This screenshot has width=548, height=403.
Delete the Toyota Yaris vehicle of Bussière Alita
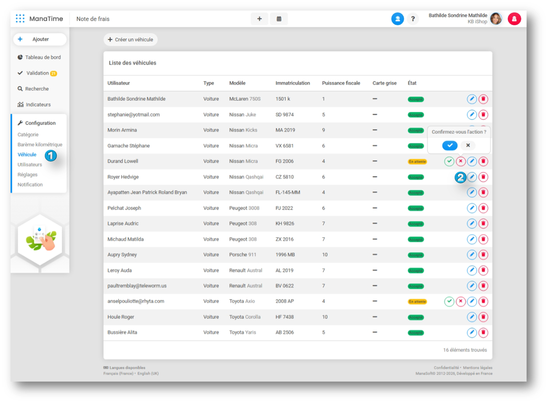pos(483,332)
